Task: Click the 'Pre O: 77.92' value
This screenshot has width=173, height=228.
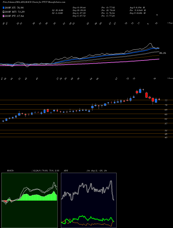Action: (x=109, y=8)
